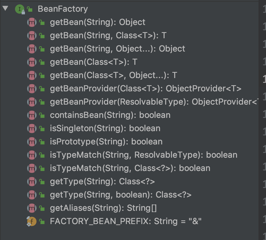Viewport: 266px width, 240px height.
Task: Select the BeanFactory interface name
Action: (63, 9)
